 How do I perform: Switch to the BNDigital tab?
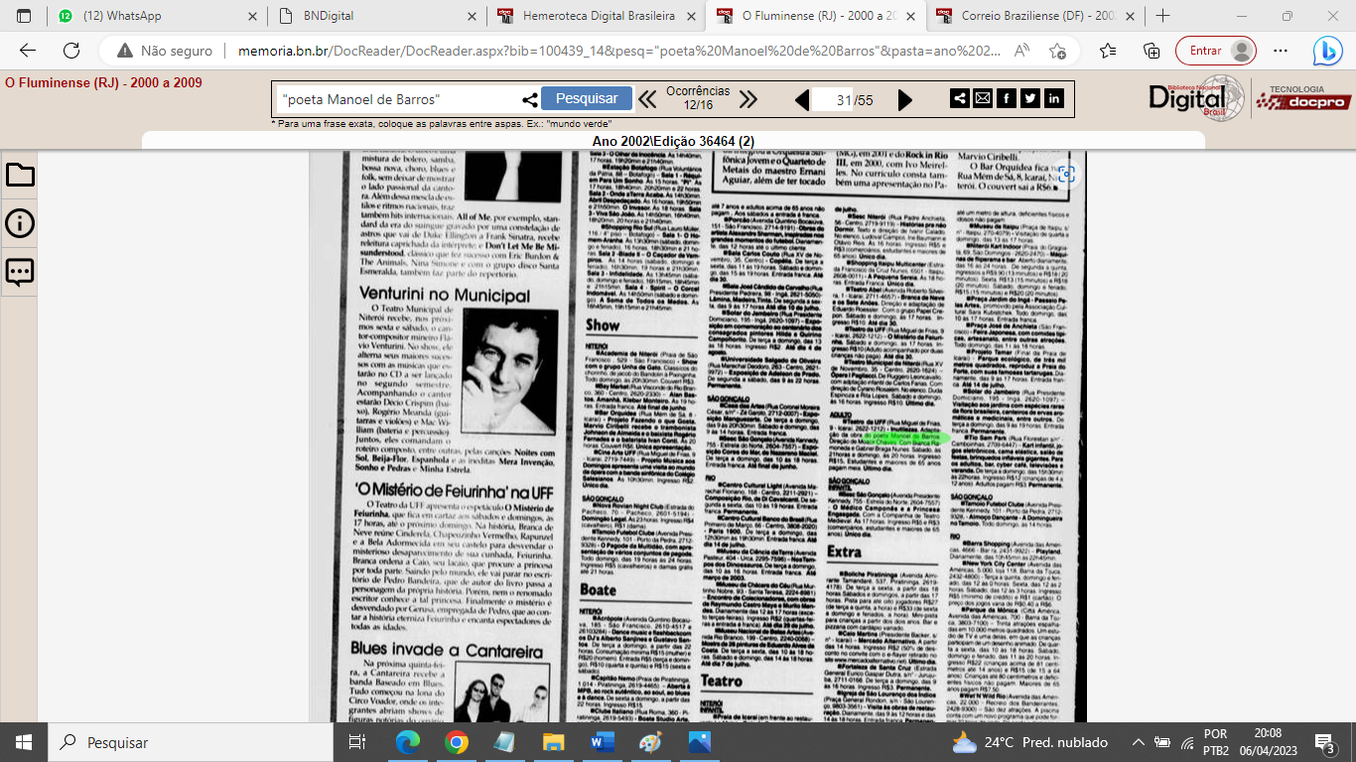[x=376, y=16]
